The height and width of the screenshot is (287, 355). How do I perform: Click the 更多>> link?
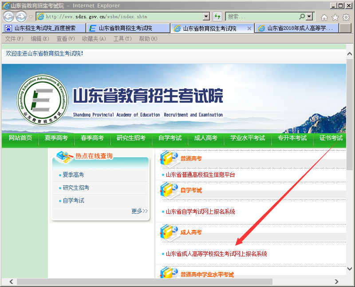139,211
